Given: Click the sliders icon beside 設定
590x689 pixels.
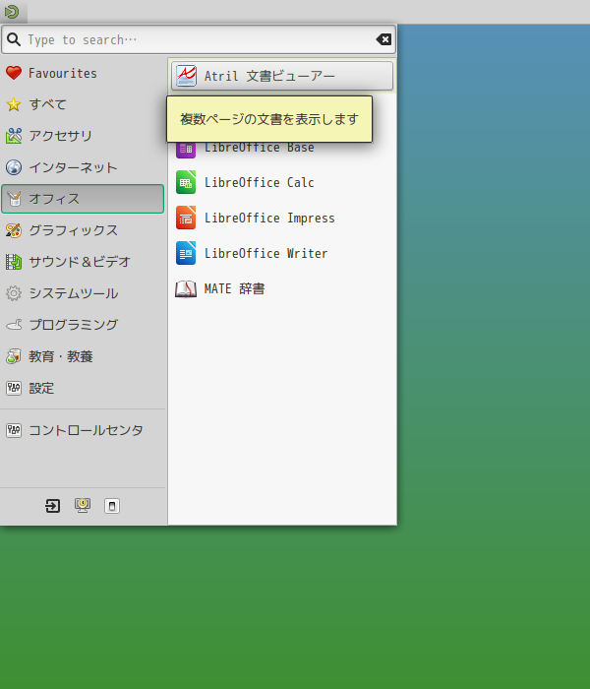Looking at the screenshot, I should [14, 388].
